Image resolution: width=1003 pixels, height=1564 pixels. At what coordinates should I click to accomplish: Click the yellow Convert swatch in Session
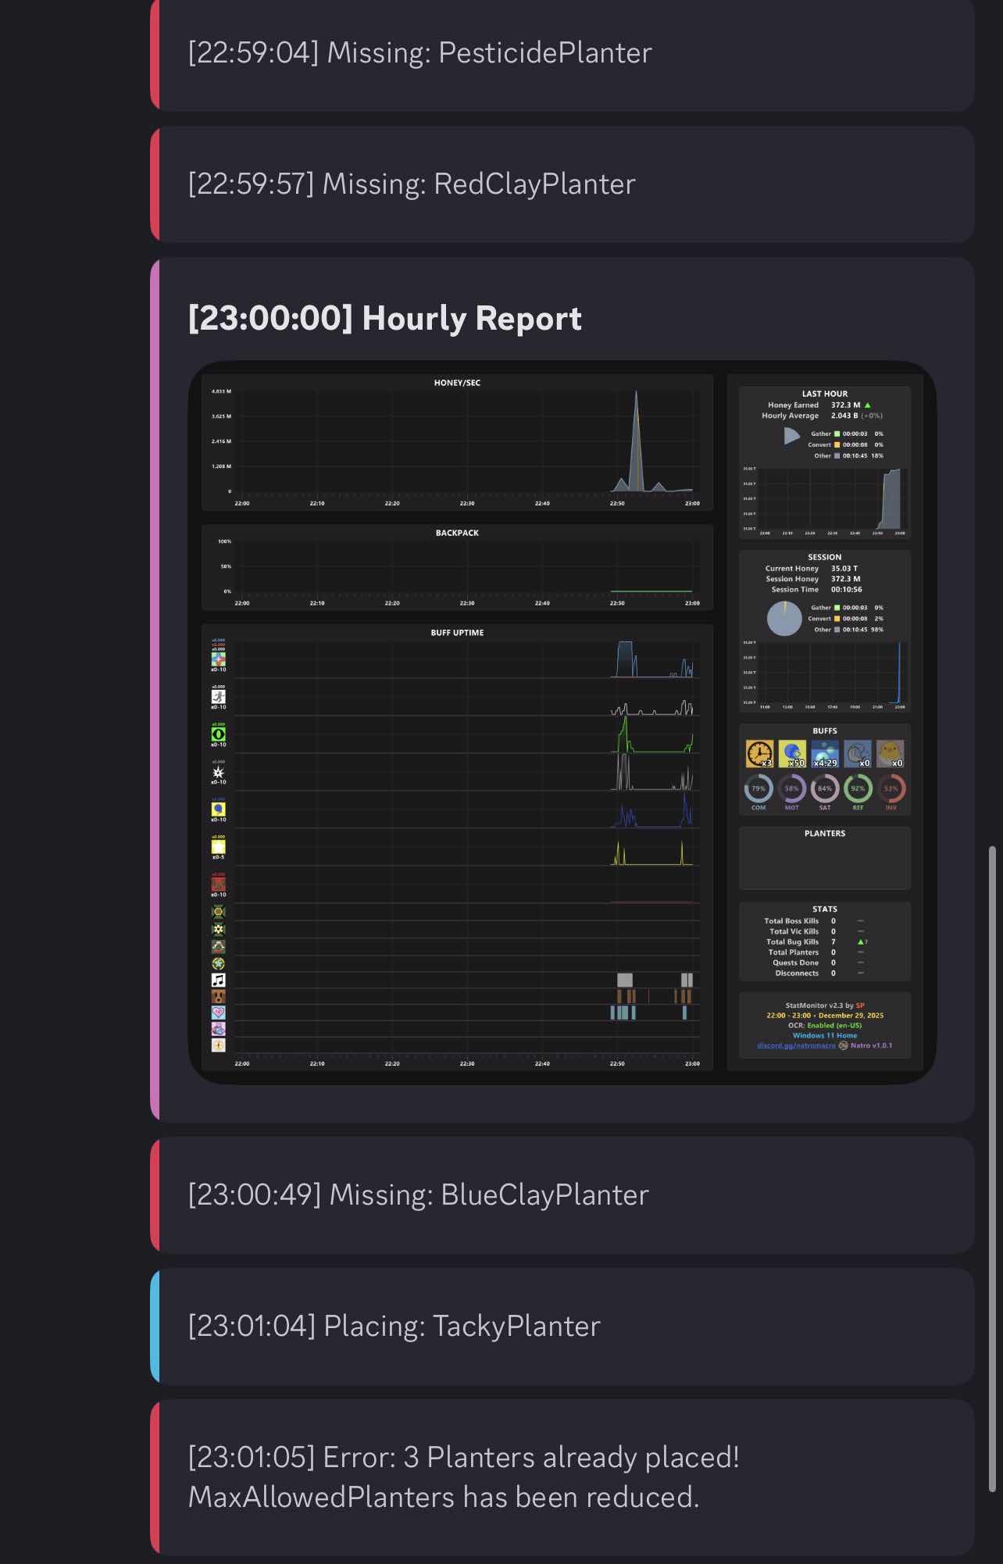837,619
